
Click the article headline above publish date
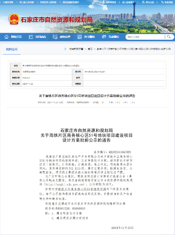87,96
